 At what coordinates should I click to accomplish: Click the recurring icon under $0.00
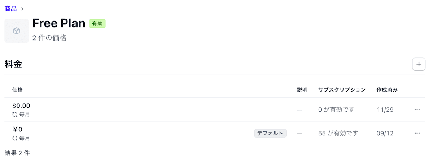point(15,115)
